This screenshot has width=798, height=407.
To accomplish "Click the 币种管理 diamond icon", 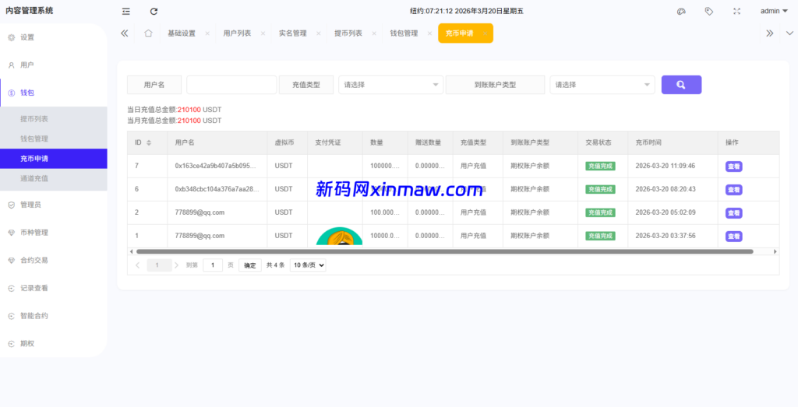I will coord(11,233).
